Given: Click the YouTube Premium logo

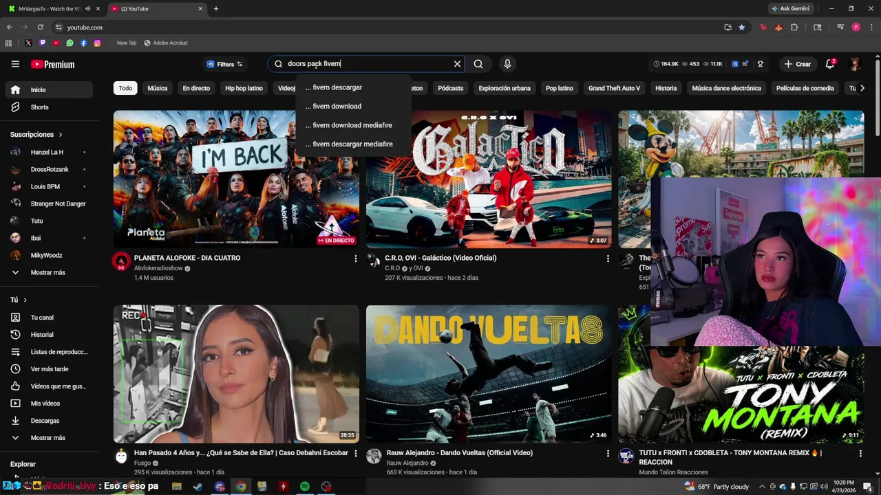Looking at the screenshot, I should pos(52,65).
